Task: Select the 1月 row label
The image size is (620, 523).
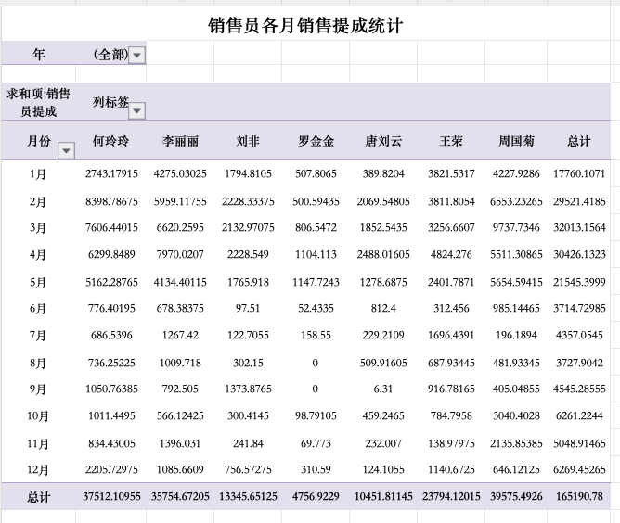Action: tap(38, 173)
